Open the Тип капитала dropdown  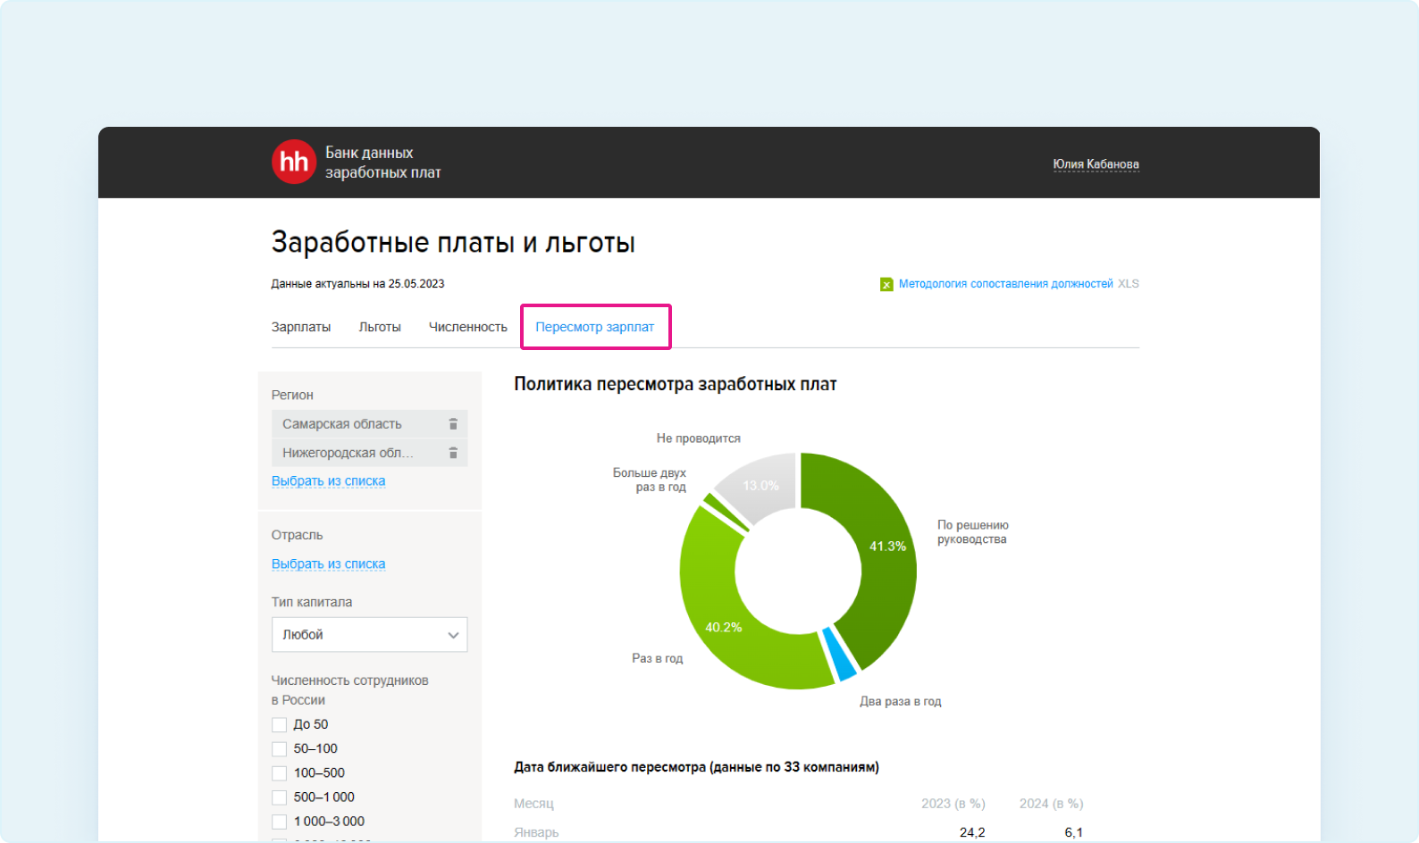coord(369,634)
